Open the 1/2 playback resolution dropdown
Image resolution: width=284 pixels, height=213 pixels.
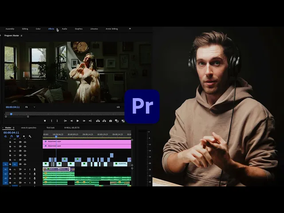(x=118, y=107)
